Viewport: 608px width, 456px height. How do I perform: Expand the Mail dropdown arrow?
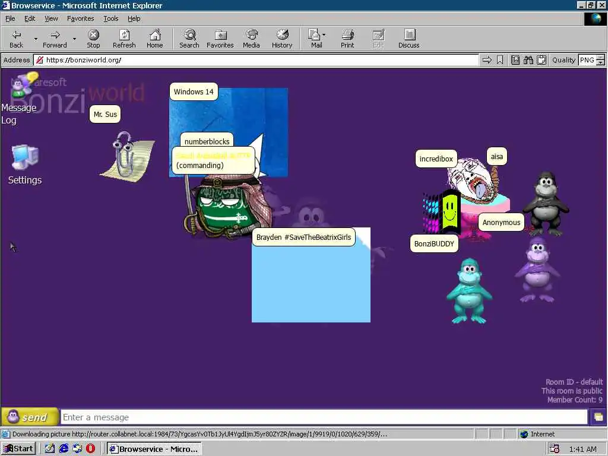coord(324,35)
